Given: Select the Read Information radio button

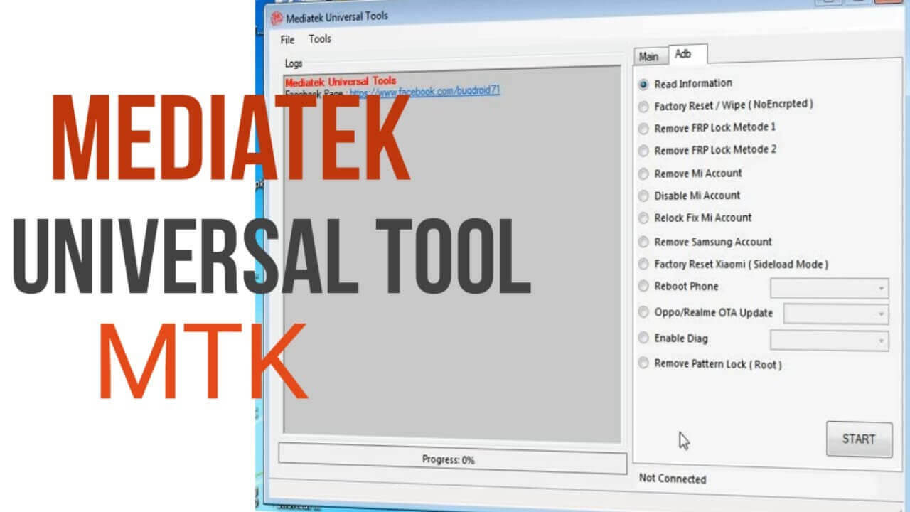Looking at the screenshot, I should (643, 84).
